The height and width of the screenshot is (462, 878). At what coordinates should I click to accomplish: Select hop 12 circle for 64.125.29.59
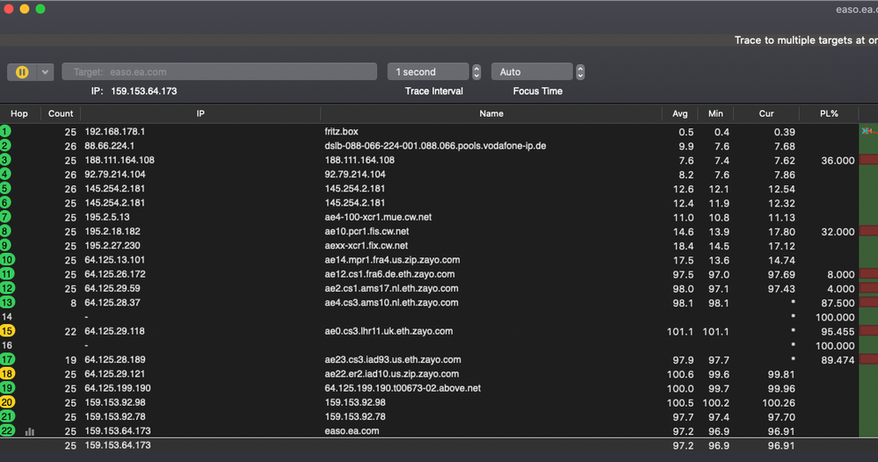point(7,288)
